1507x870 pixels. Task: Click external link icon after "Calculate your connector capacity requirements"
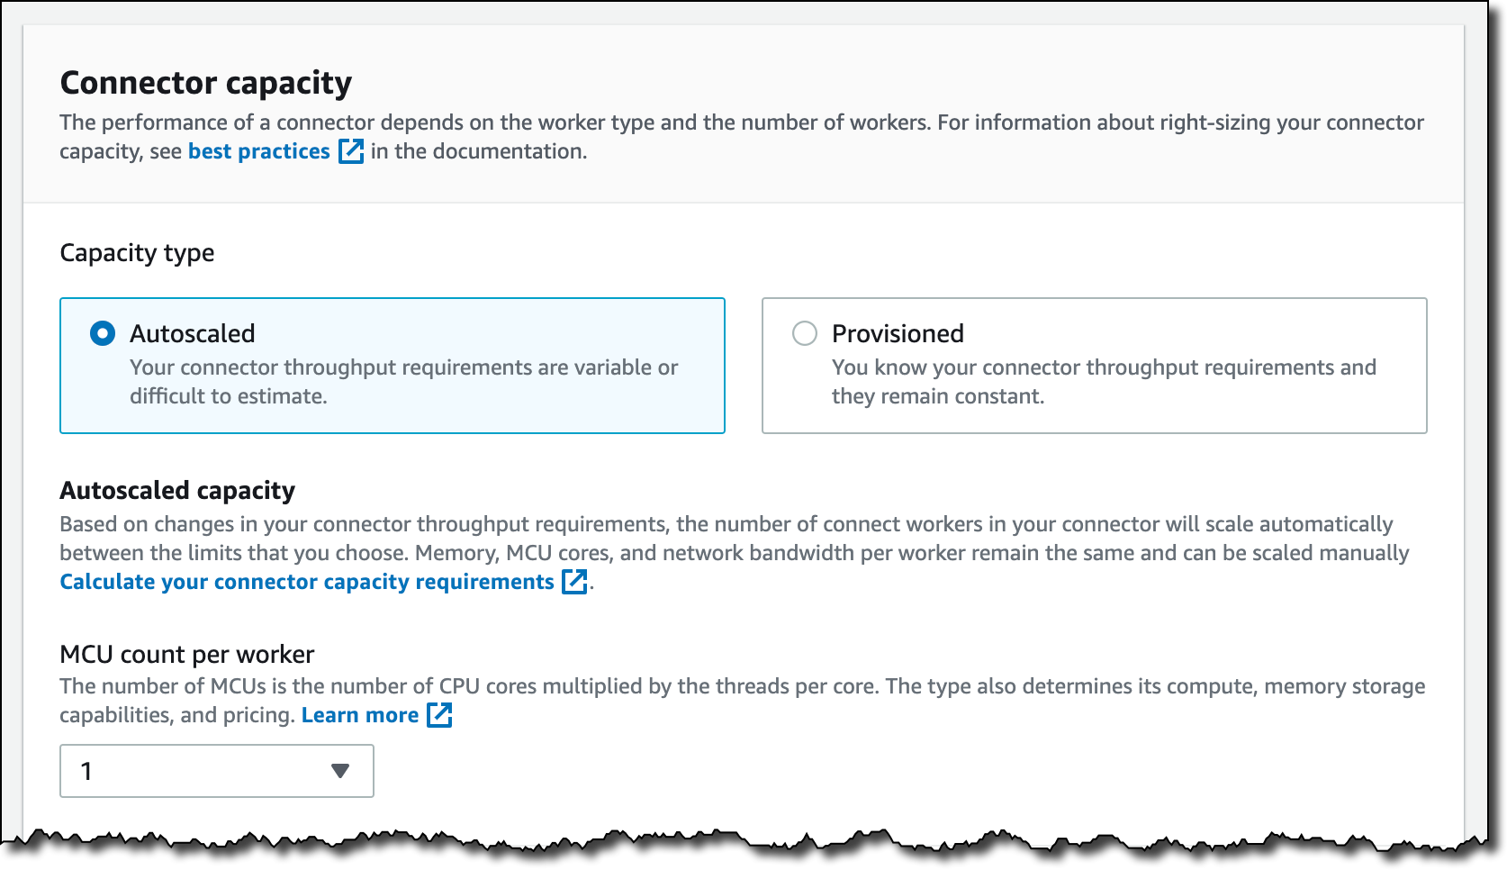(574, 582)
